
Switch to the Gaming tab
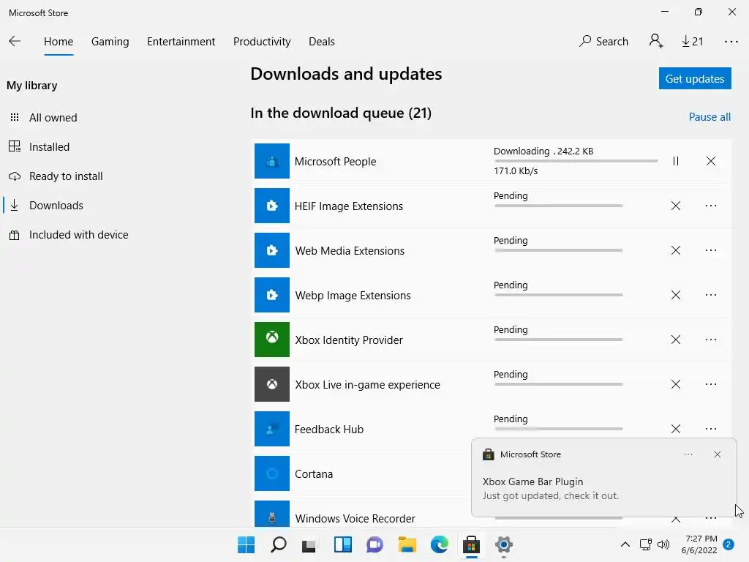(x=110, y=42)
